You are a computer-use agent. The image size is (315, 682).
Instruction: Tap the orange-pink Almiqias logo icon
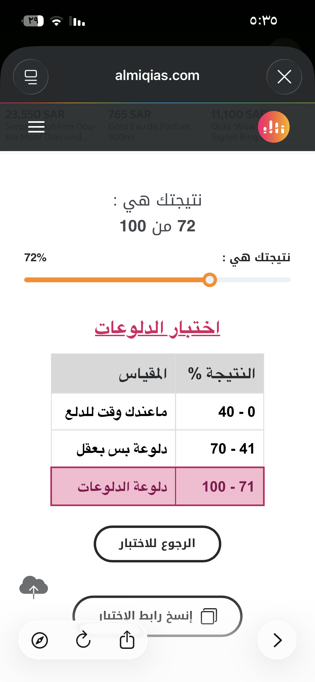coord(274,127)
